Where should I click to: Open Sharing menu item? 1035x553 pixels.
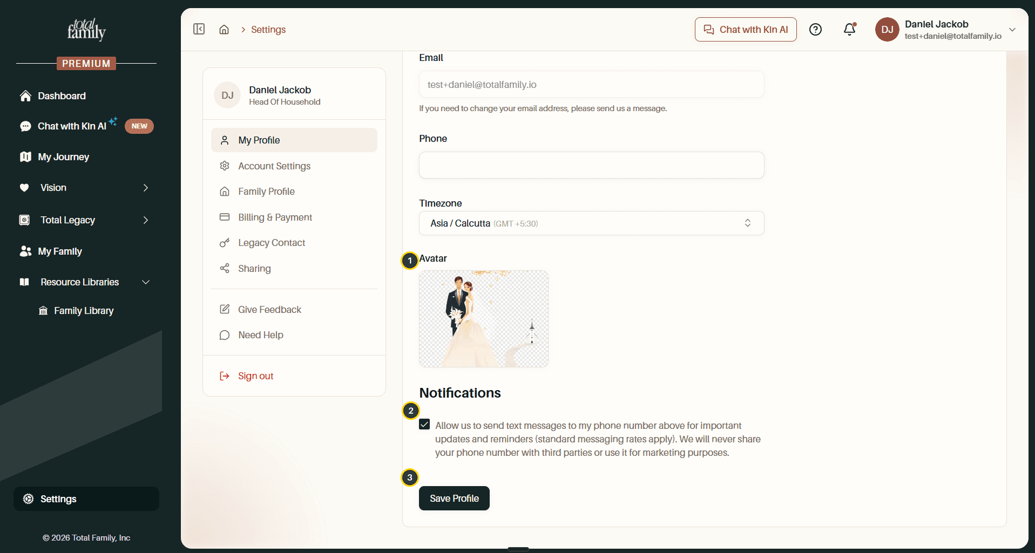(294, 269)
